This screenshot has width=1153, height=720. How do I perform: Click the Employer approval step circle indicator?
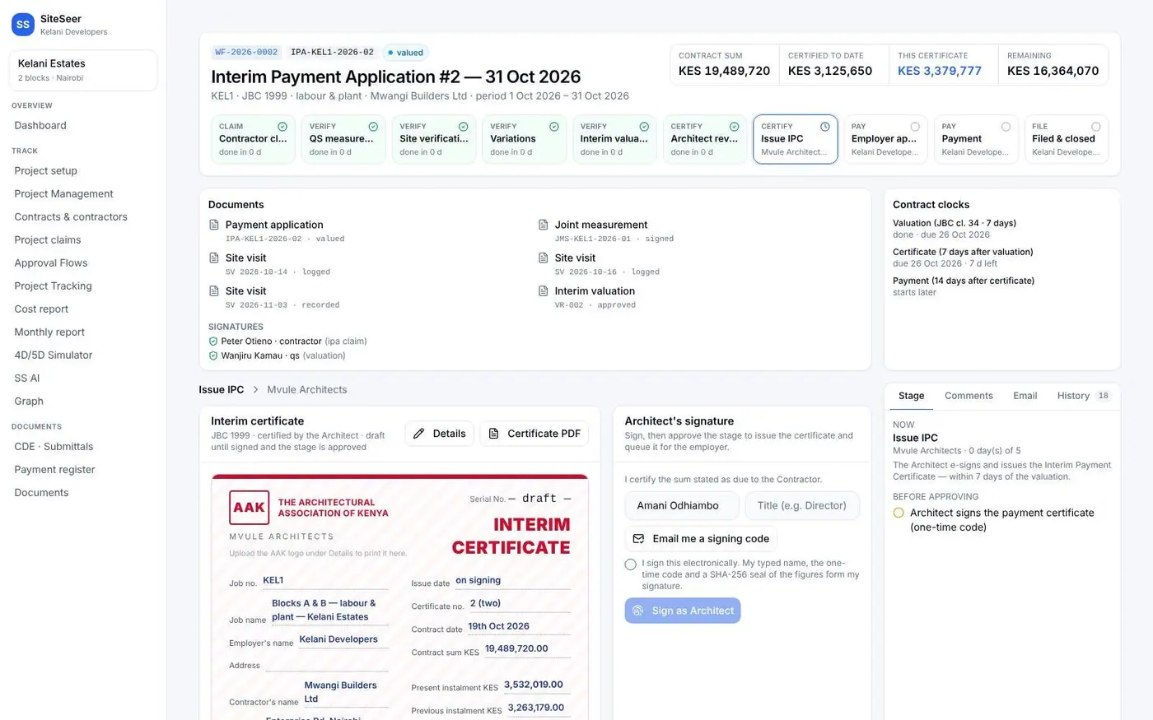point(915,127)
